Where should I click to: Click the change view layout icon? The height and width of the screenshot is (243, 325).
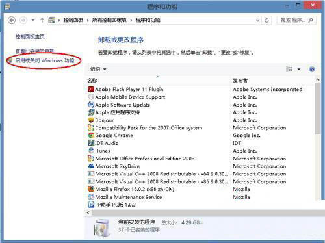289,70
